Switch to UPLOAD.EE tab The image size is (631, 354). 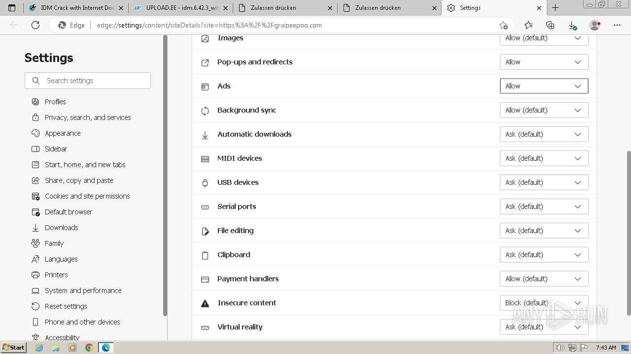[181, 8]
